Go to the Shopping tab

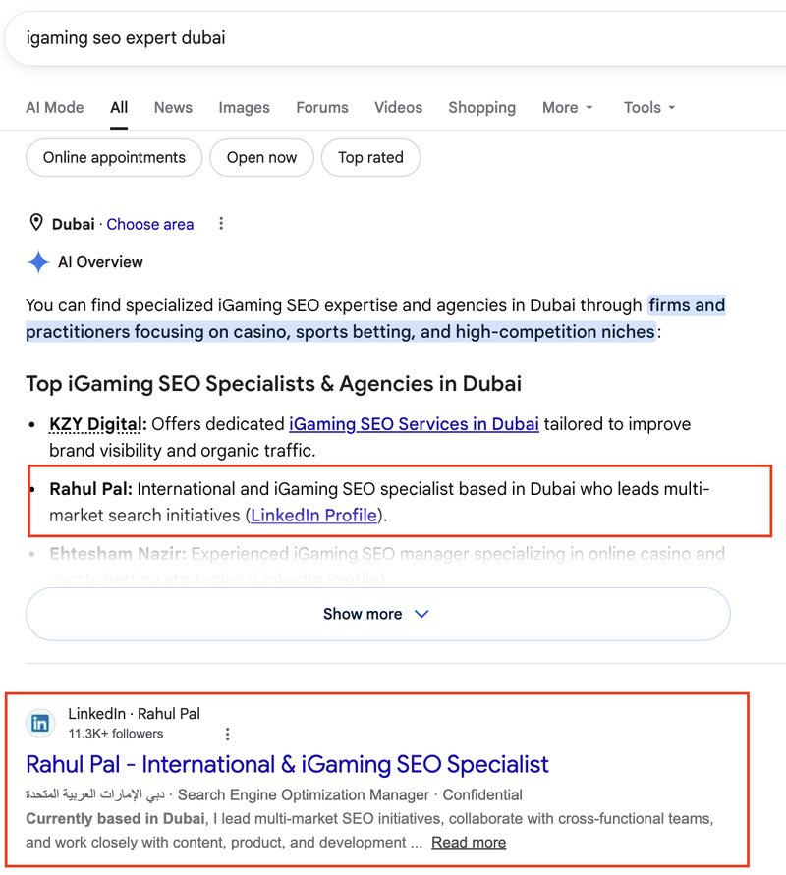[x=481, y=108]
